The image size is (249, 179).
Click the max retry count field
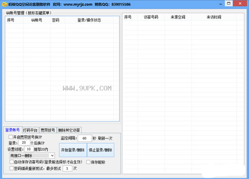click(67, 168)
